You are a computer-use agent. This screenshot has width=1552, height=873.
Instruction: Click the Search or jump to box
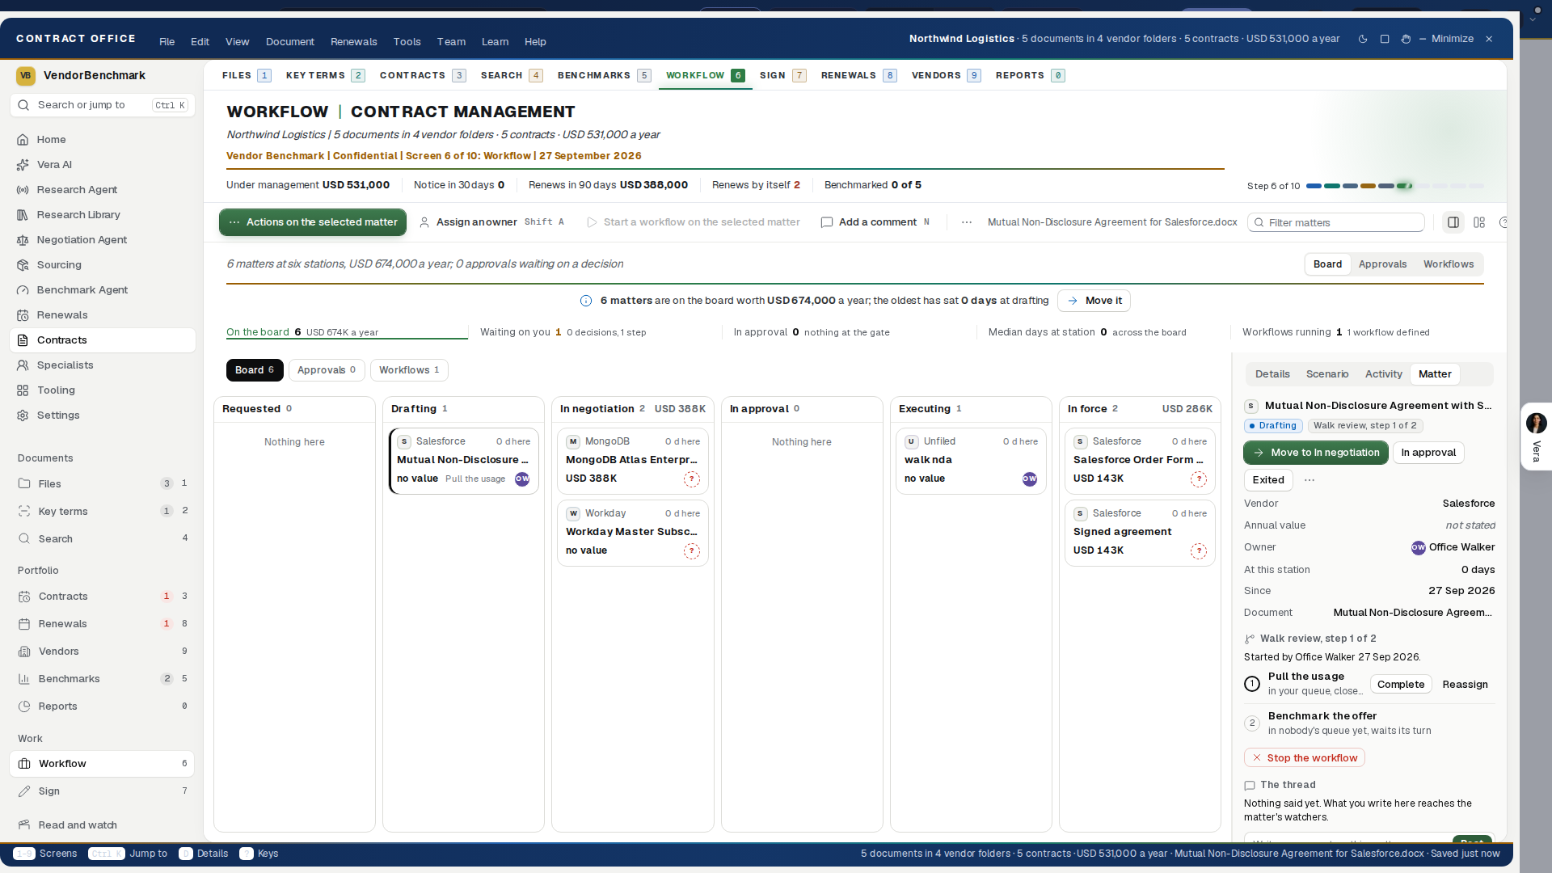(103, 105)
